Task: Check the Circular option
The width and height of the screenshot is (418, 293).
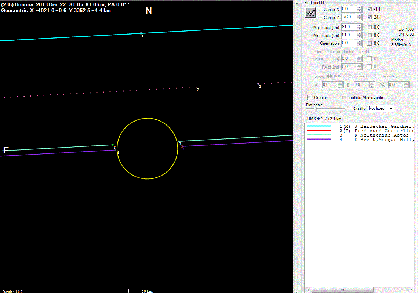Action: [x=309, y=98]
